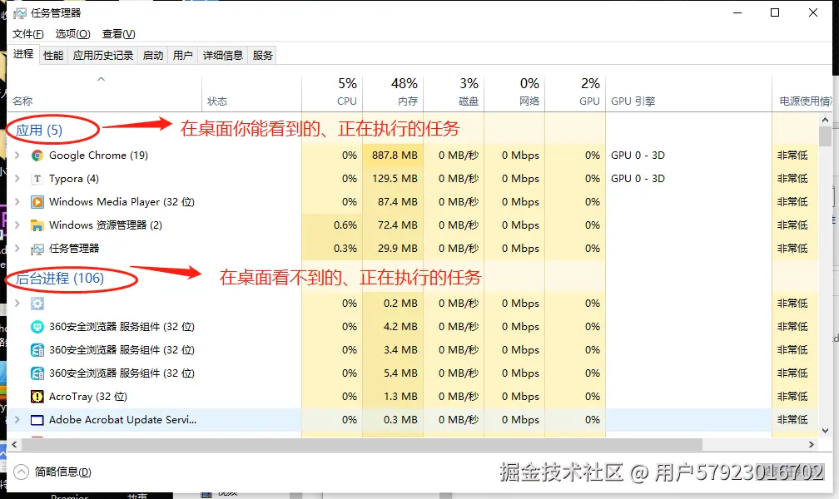Viewport: 839px width, 499px height.
Task: Select the Adobe Acrobat Update Servi... name
Action: pyautogui.click(x=122, y=420)
